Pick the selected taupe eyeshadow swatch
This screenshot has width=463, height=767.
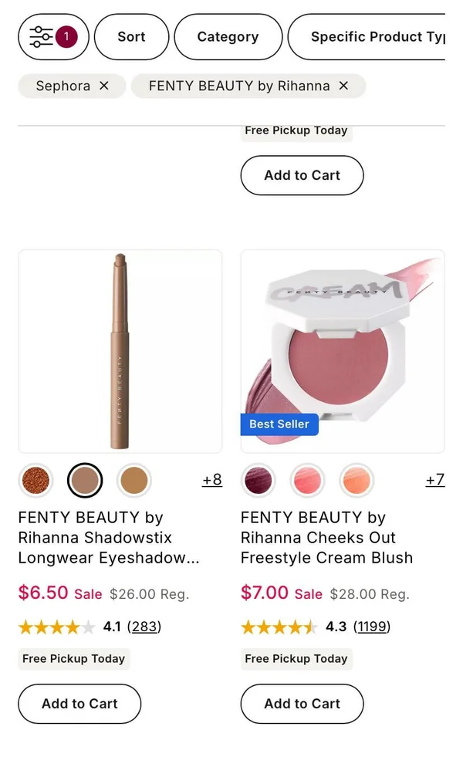pyautogui.click(x=85, y=480)
